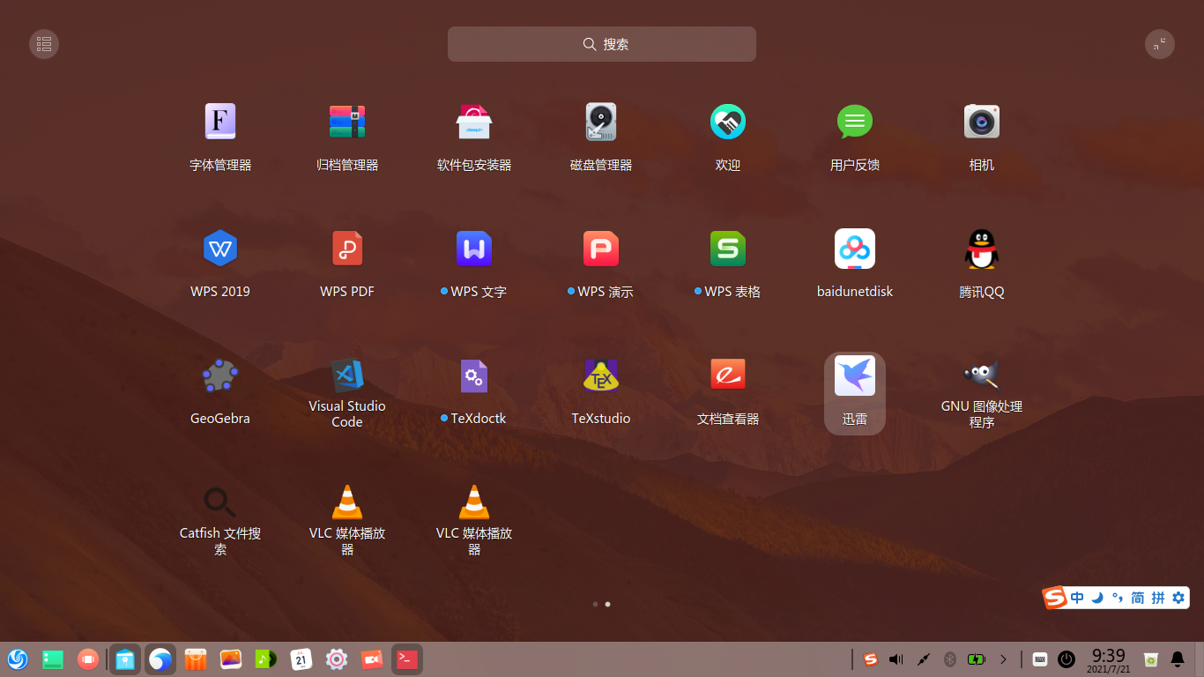The image size is (1204, 677).
Task: Open the calendar in the dock
Action: coord(301,658)
